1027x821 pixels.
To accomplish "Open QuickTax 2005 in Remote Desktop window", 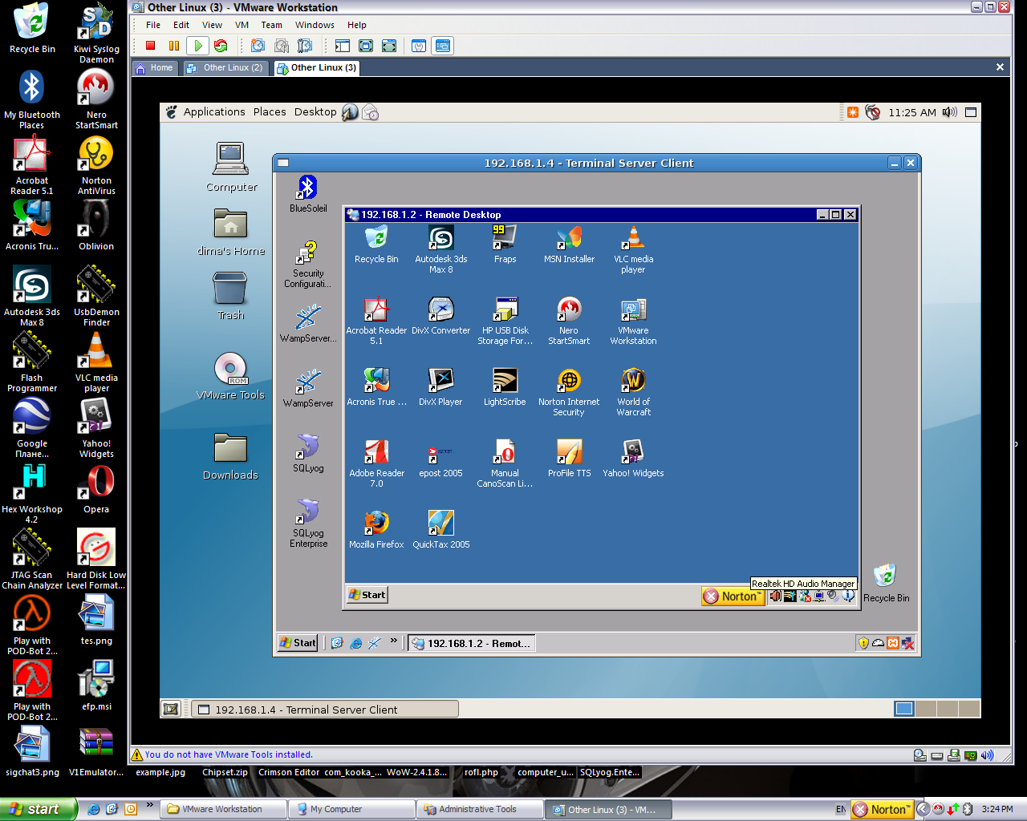I will [440, 528].
